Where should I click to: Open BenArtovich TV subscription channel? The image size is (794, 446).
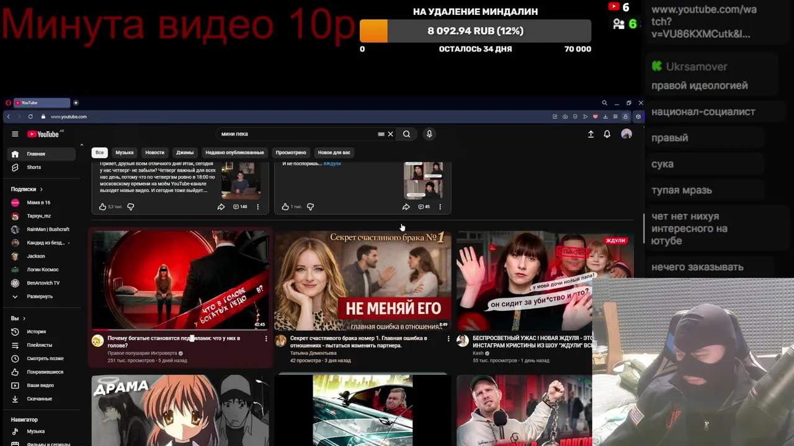click(42, 283)
